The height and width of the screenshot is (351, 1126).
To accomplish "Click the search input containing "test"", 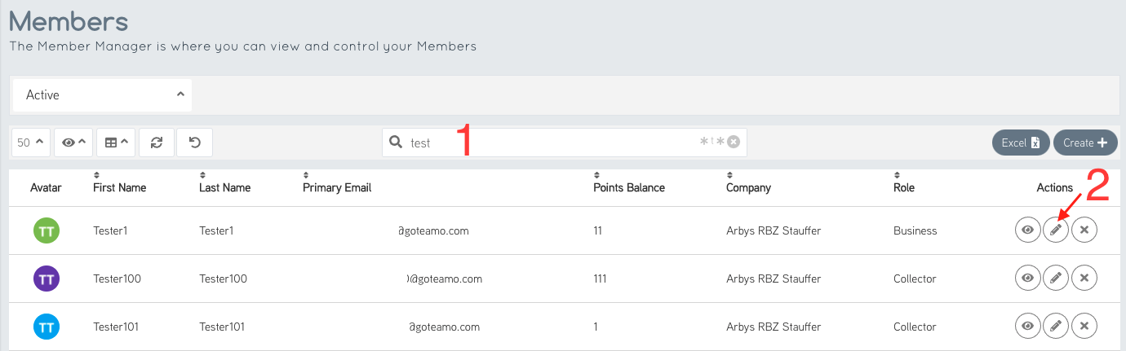I will [x=547, y=143].
